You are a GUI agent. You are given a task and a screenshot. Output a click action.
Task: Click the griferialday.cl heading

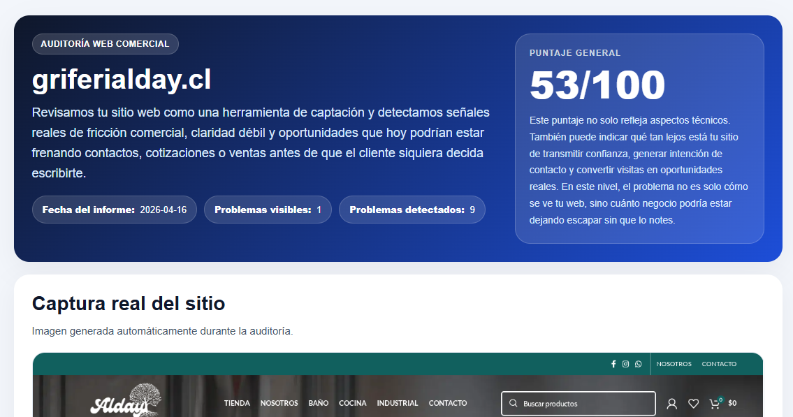(x=122, y=80)
